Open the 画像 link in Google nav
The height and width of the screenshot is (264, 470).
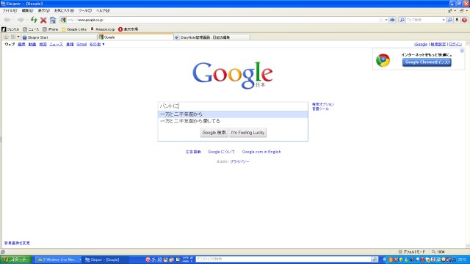[21, 44]
